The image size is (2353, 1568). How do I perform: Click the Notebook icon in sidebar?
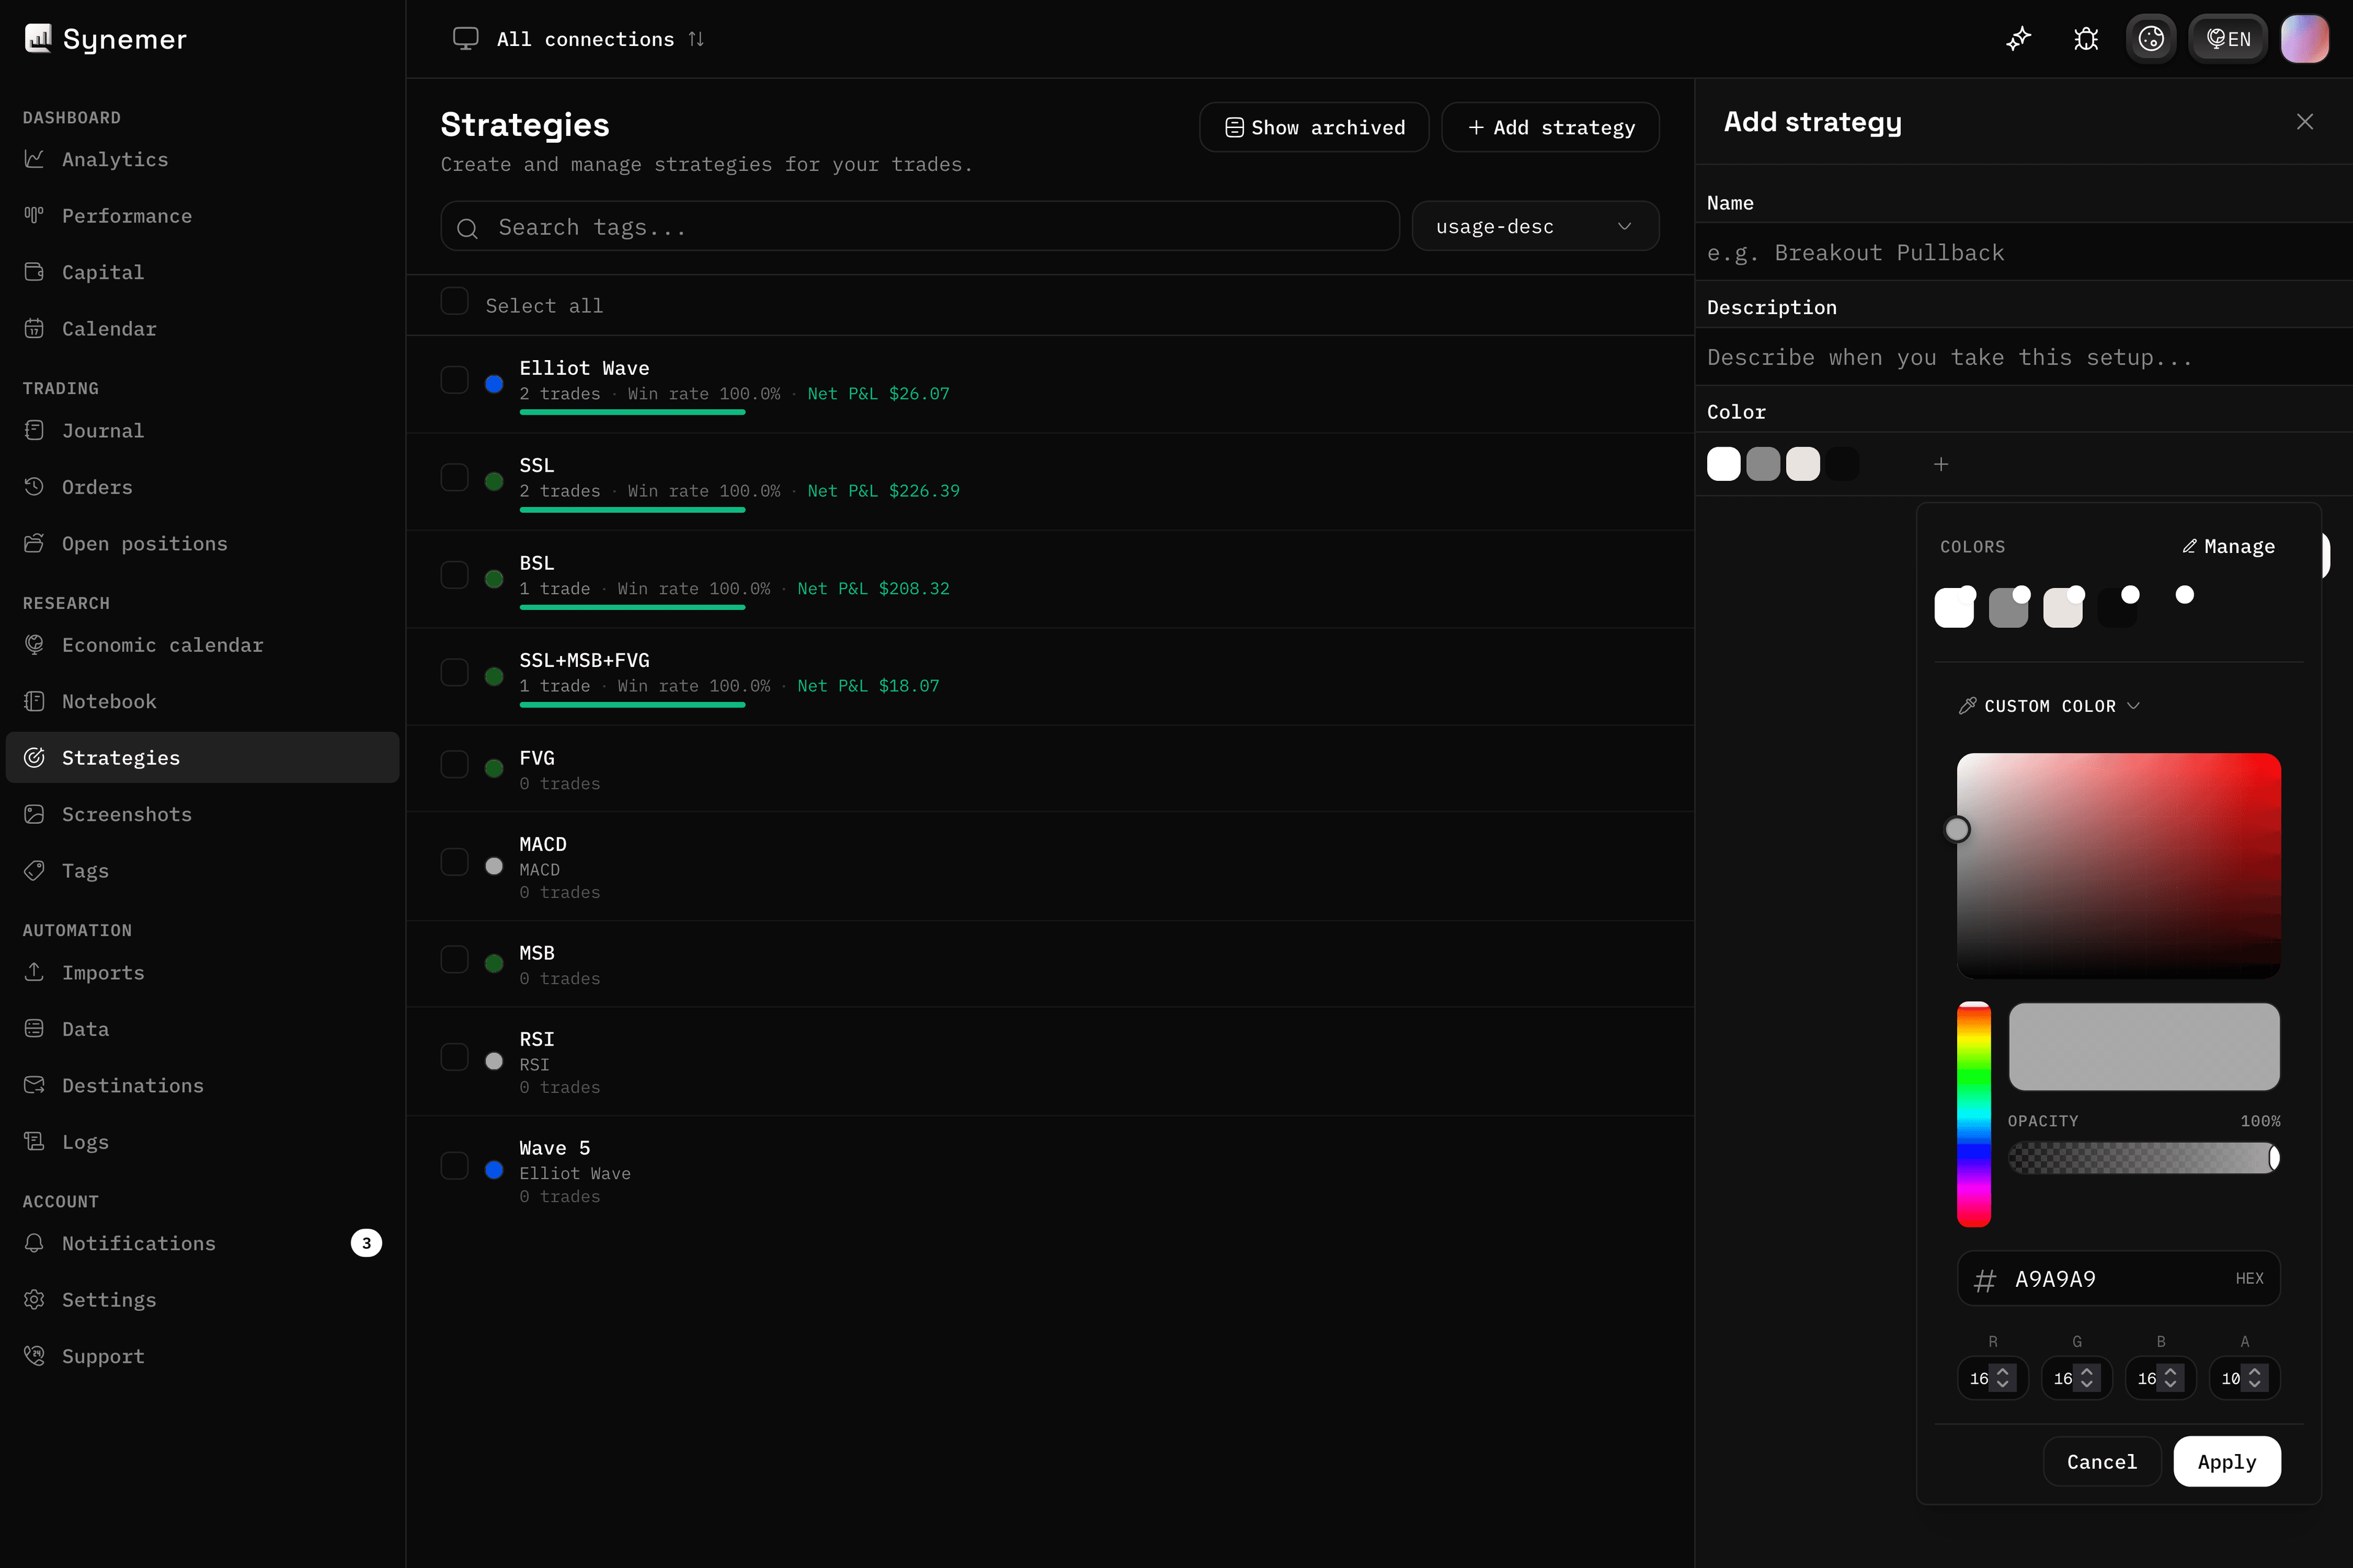[34, 702]
